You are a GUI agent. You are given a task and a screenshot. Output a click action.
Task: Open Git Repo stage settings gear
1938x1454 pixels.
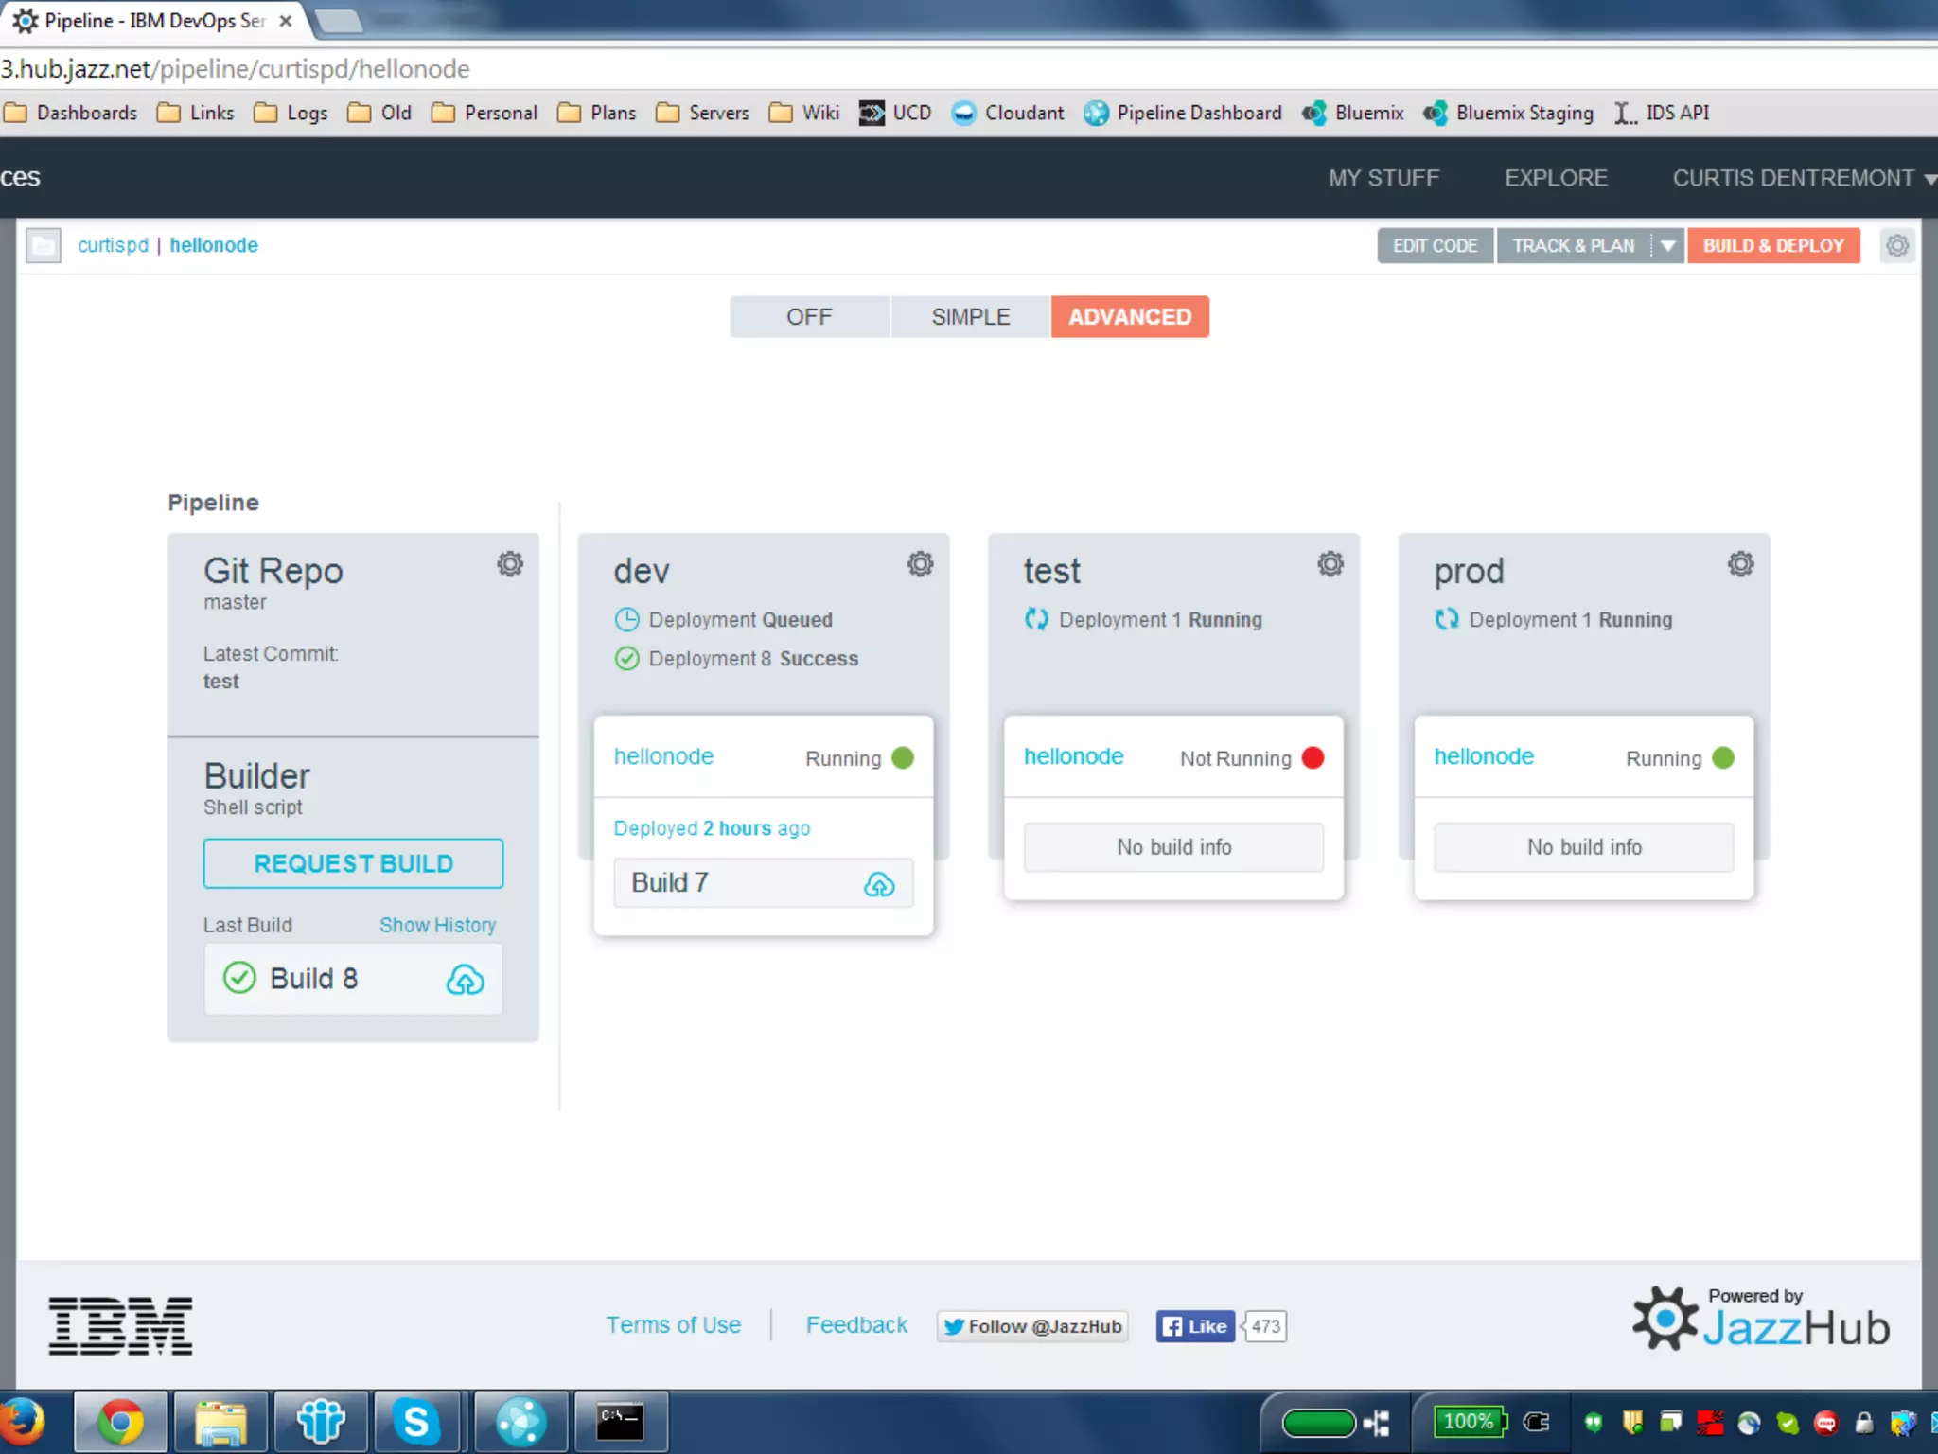510,564
